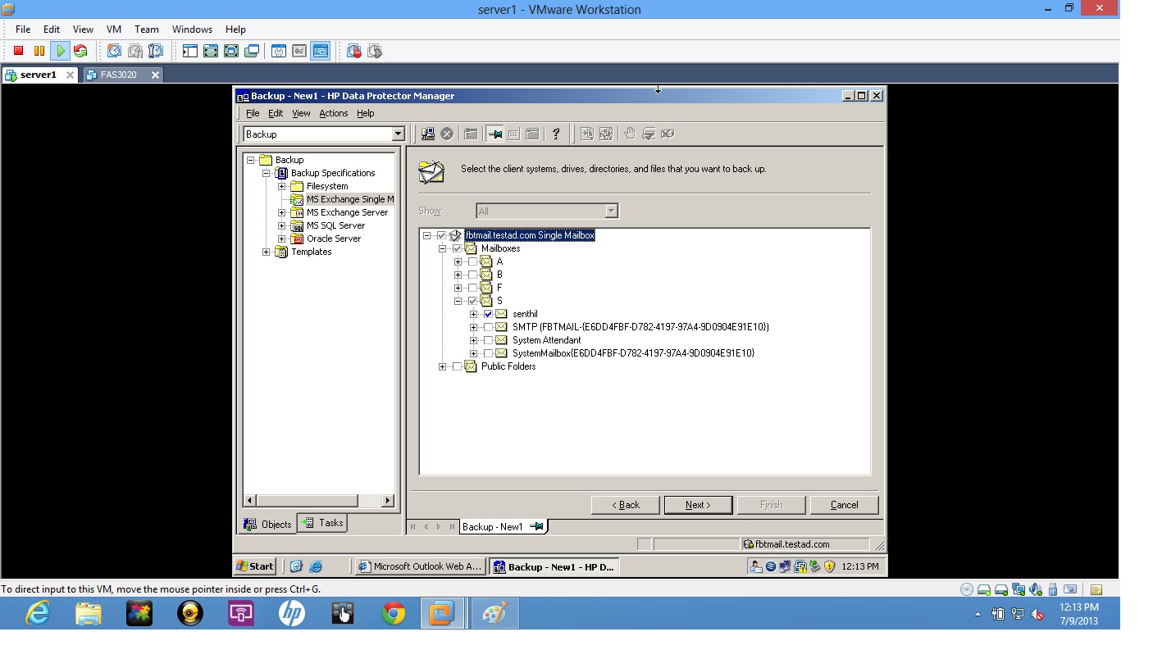Expand the Public Folders tree node
Viewport: 1153px width, 659px height.
pos(443,366)
